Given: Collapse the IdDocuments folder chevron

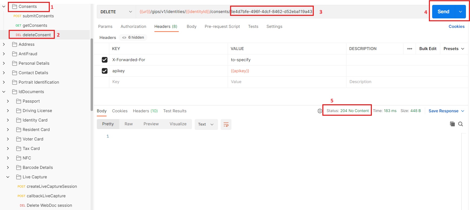Looking at the screenshot, I should (4, 92).
